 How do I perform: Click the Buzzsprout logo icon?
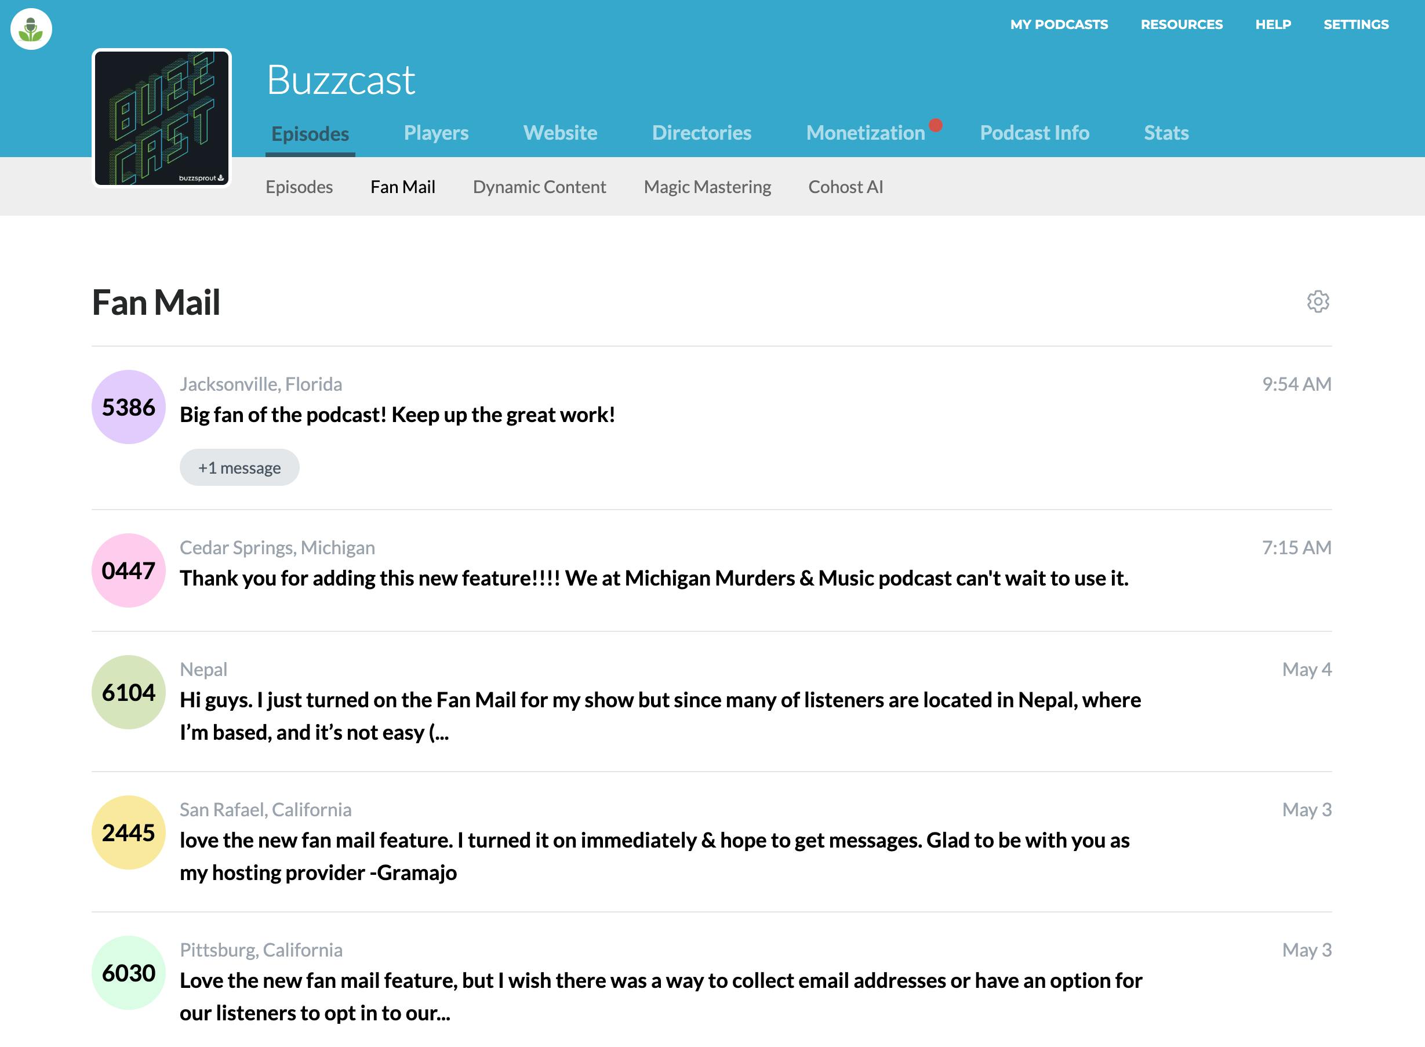coord(31,29)
